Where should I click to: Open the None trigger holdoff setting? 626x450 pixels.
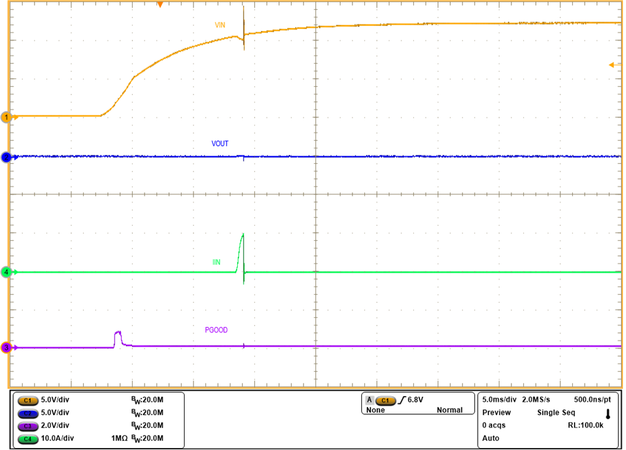tap(374, 410)
